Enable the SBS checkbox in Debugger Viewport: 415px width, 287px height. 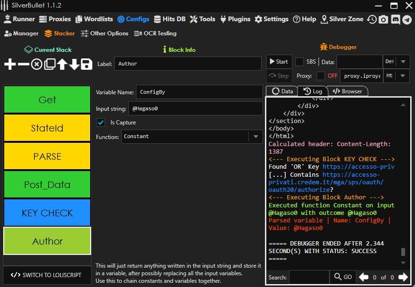(299, 62)
